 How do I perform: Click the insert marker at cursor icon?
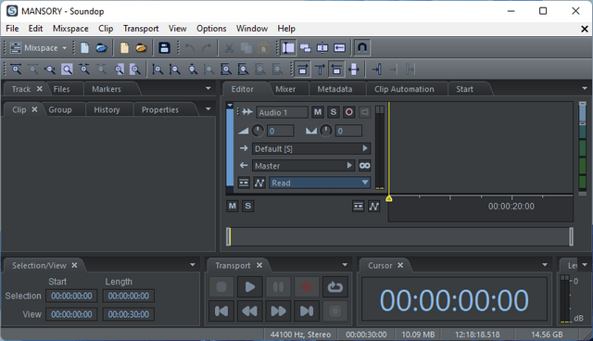point(376,69)
